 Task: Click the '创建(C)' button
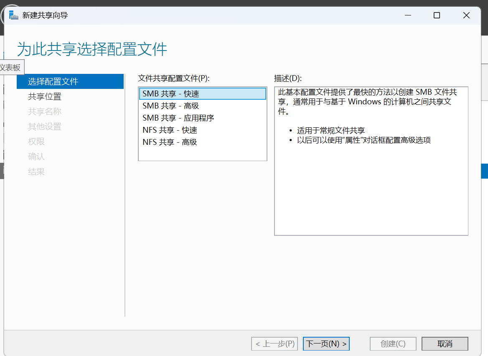(x=393, y=344)
